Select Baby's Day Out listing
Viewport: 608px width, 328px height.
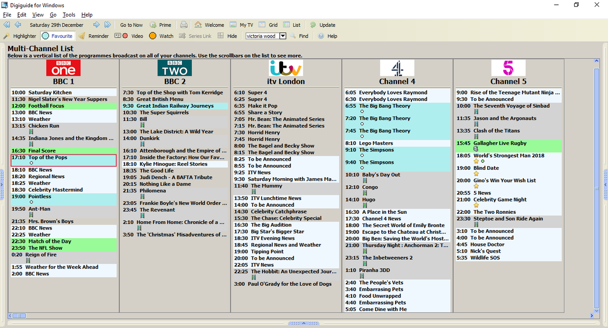point(397,177)
